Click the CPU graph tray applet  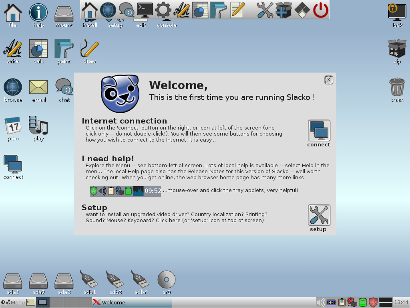386,302
